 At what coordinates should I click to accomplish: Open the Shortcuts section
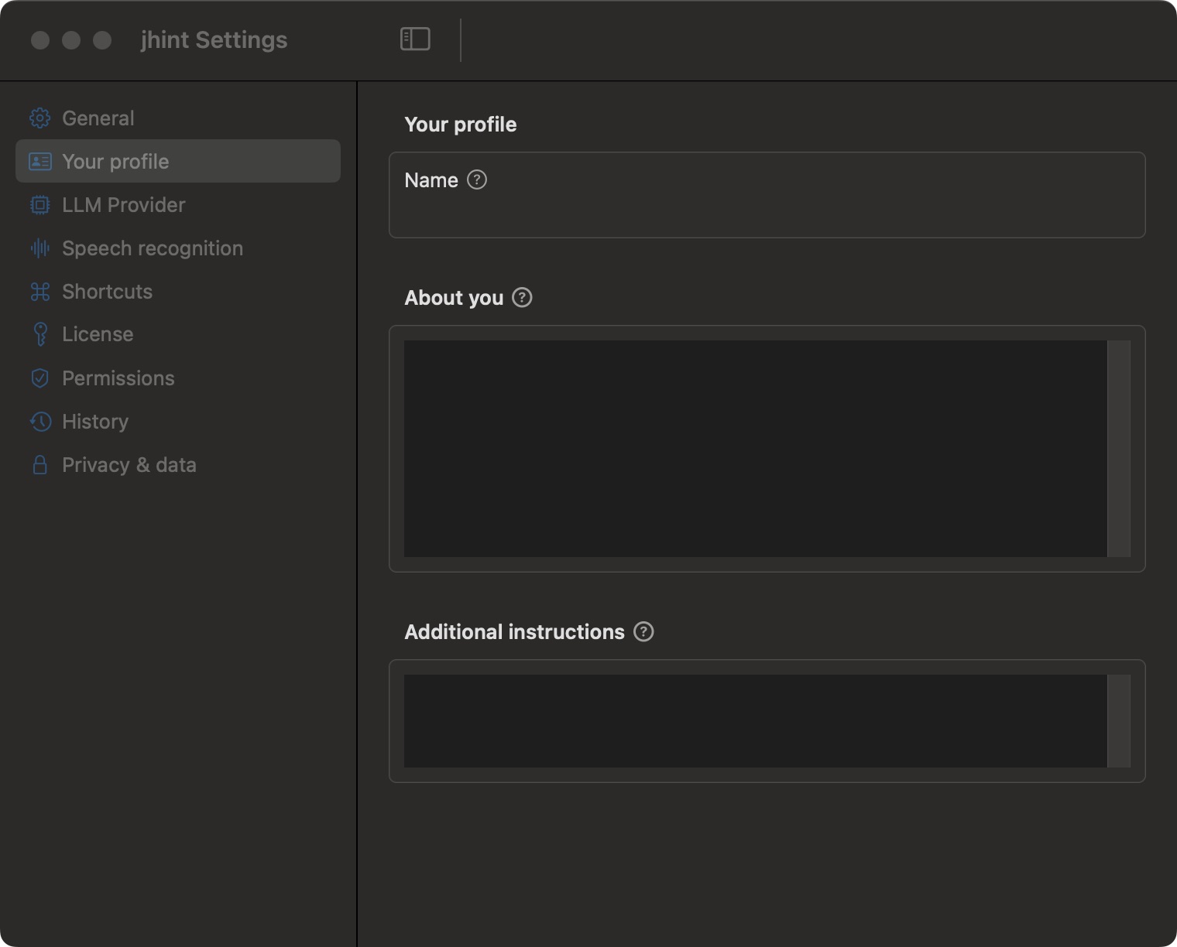pyautogui.click(x=178, y=292)
